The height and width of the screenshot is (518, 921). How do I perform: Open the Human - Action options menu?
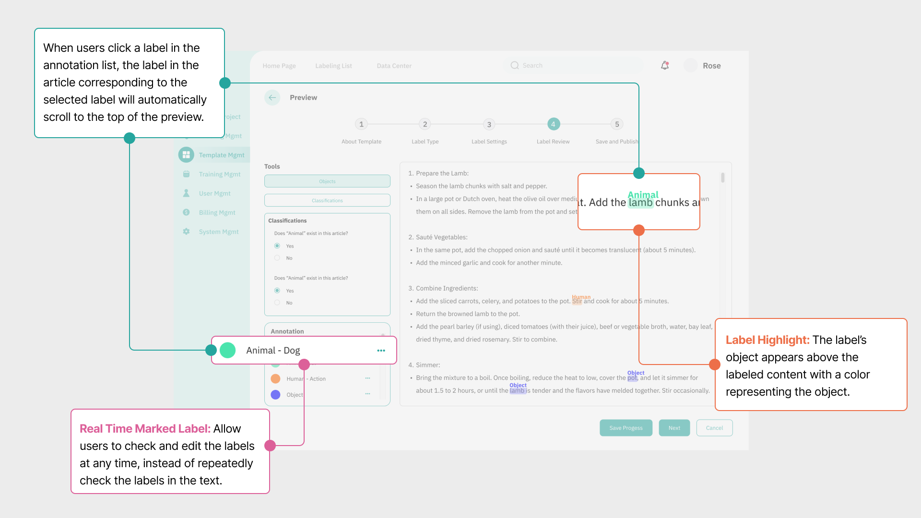367,378
